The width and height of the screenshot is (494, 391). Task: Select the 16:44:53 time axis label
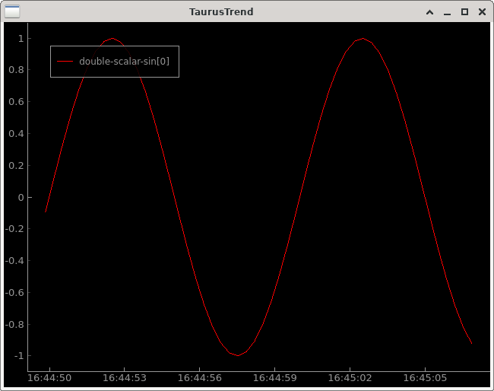[x=125, y=378]
